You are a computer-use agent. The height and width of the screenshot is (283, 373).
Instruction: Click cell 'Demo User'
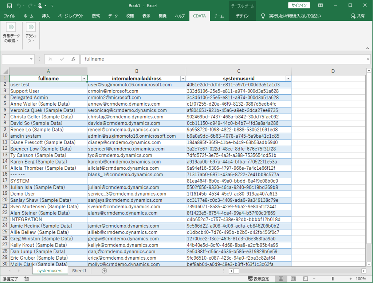coord(48,194)
